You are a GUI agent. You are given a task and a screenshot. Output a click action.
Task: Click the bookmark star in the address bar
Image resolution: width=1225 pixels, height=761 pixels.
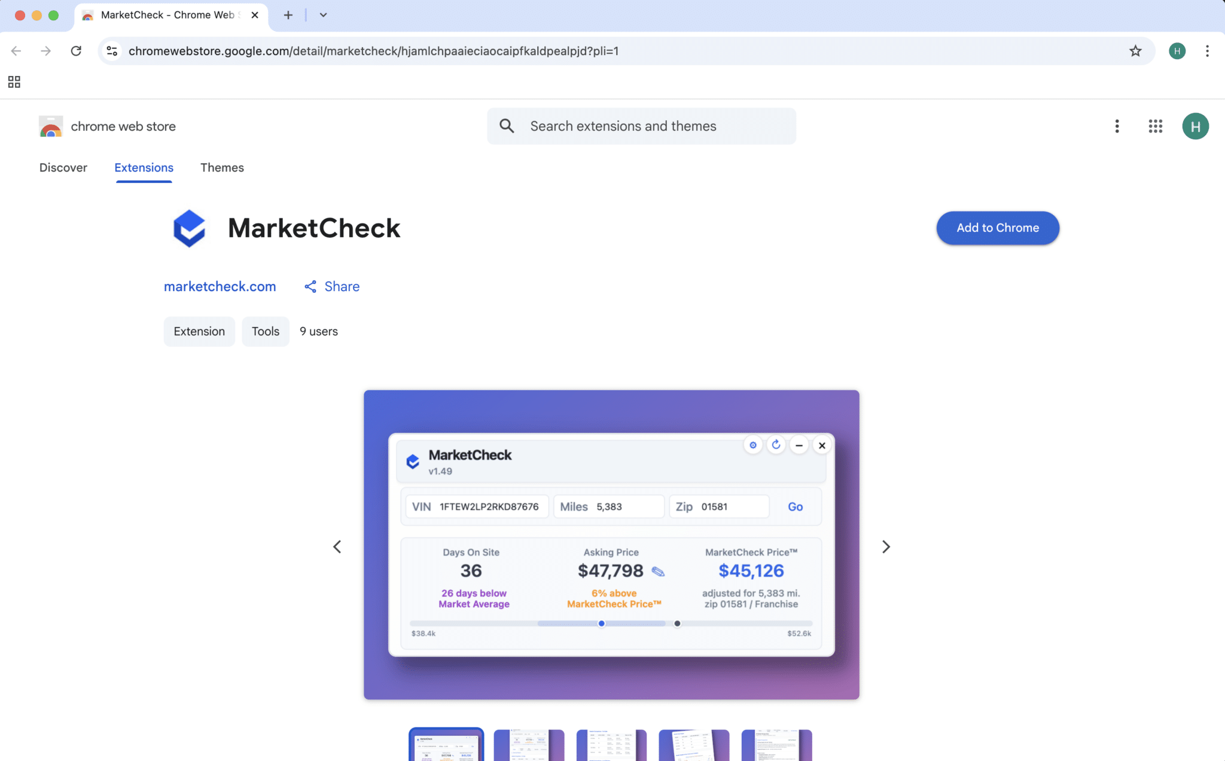coord(1135,51)
